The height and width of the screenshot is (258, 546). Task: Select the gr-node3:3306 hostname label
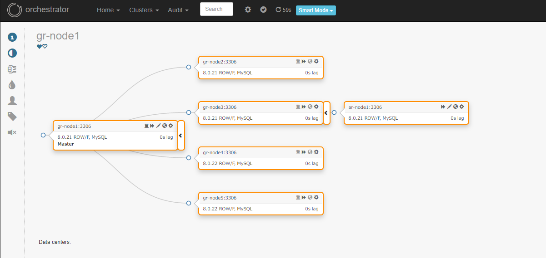pos(220,107)
